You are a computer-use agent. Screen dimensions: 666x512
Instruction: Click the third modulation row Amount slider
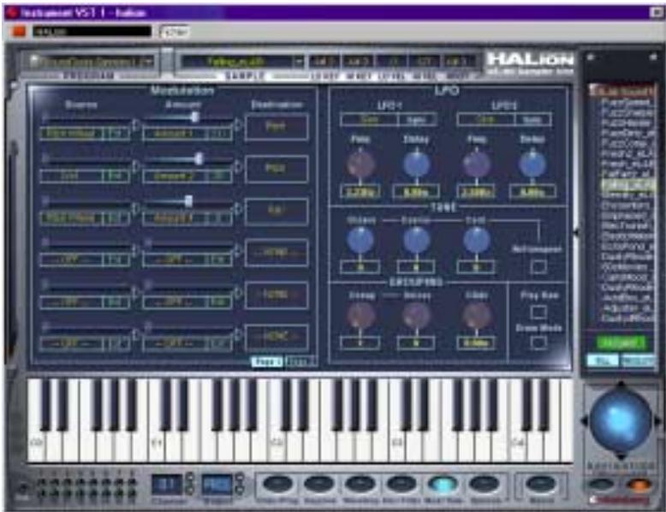187,201
